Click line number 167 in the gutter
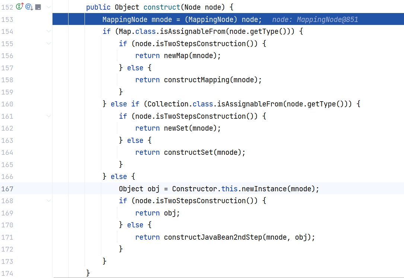 (7, 189)
